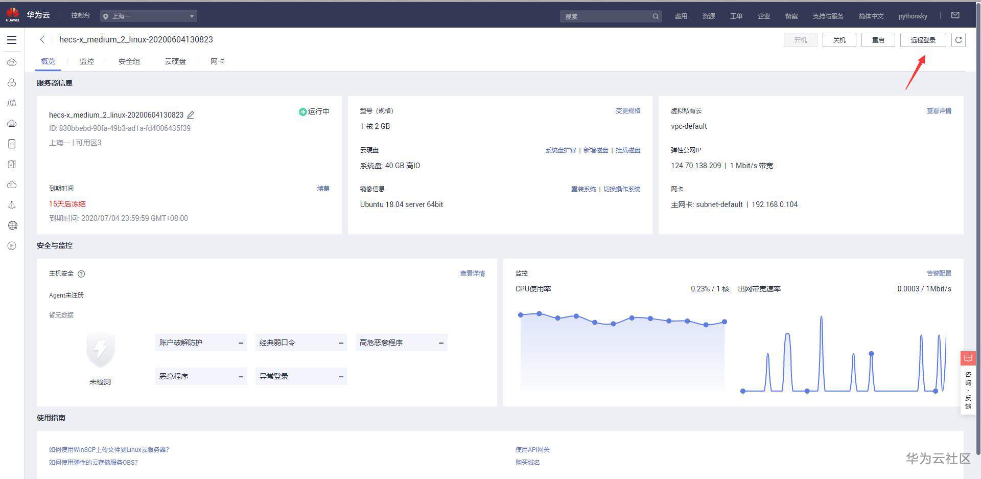Click the 未检测 shield icon
981x479 pixels.
100,350
